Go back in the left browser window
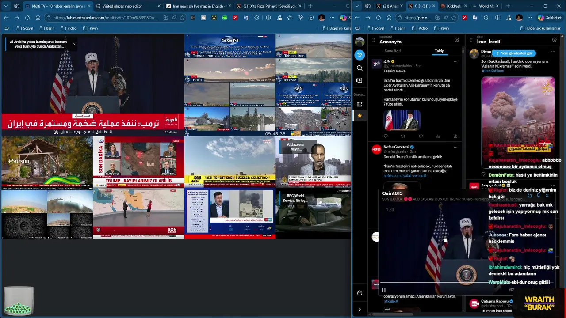Screen dimensions: 566x318 pos(6,18)
